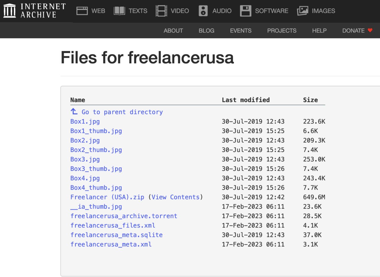Screen dimensions: 380x277
Task: Select Projects in the navigation bar
Action: [282, 31]
